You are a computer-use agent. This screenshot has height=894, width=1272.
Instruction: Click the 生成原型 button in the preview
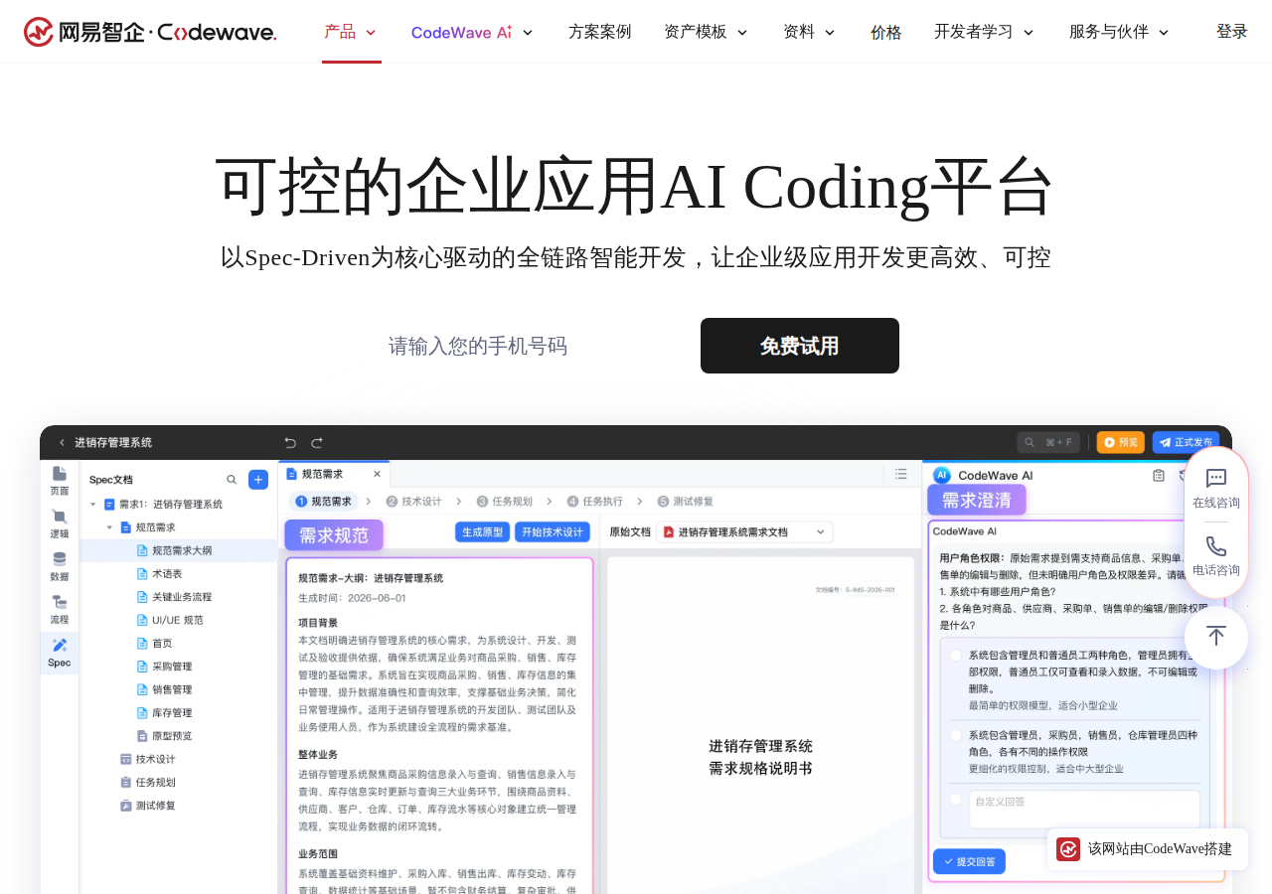(483, 531)
